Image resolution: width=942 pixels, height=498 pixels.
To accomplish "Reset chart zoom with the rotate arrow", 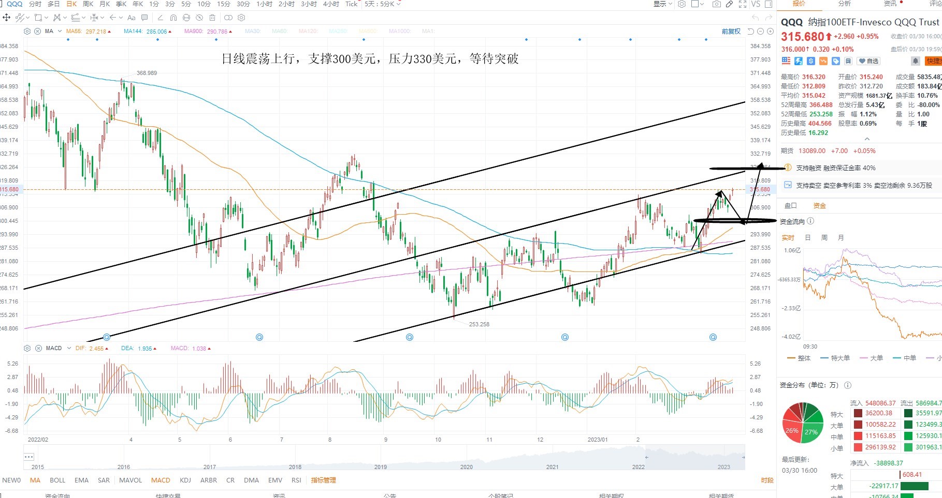I will 751,32.
